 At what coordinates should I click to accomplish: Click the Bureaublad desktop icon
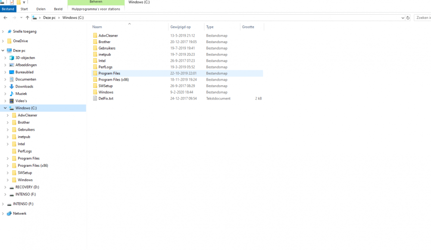(x=12, y=72)
